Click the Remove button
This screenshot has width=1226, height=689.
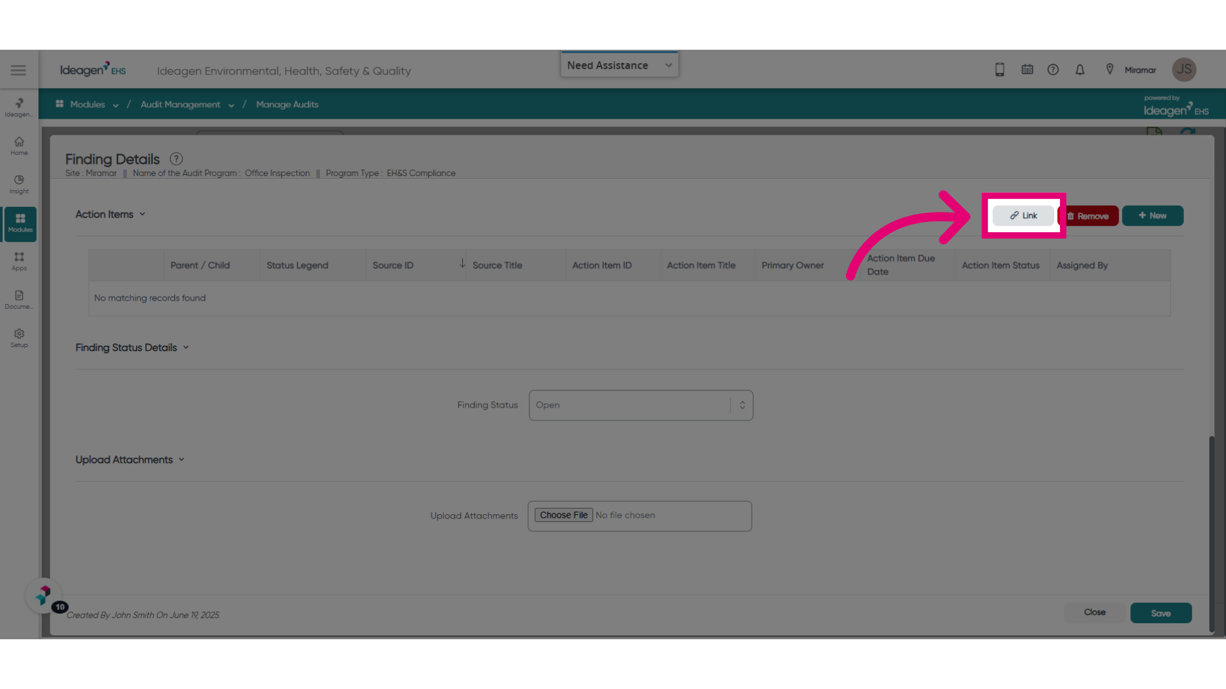tap(1087, 216)
